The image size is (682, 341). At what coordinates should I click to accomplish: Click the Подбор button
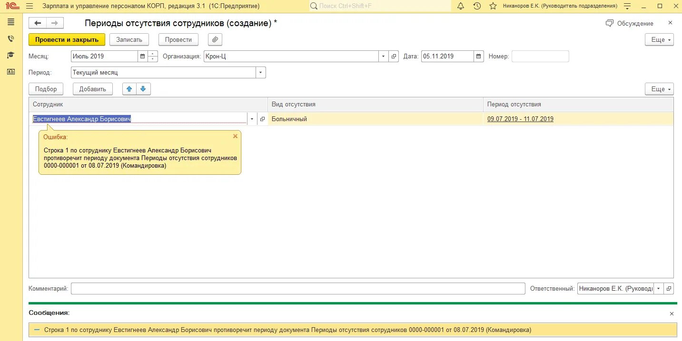[46, 89]
